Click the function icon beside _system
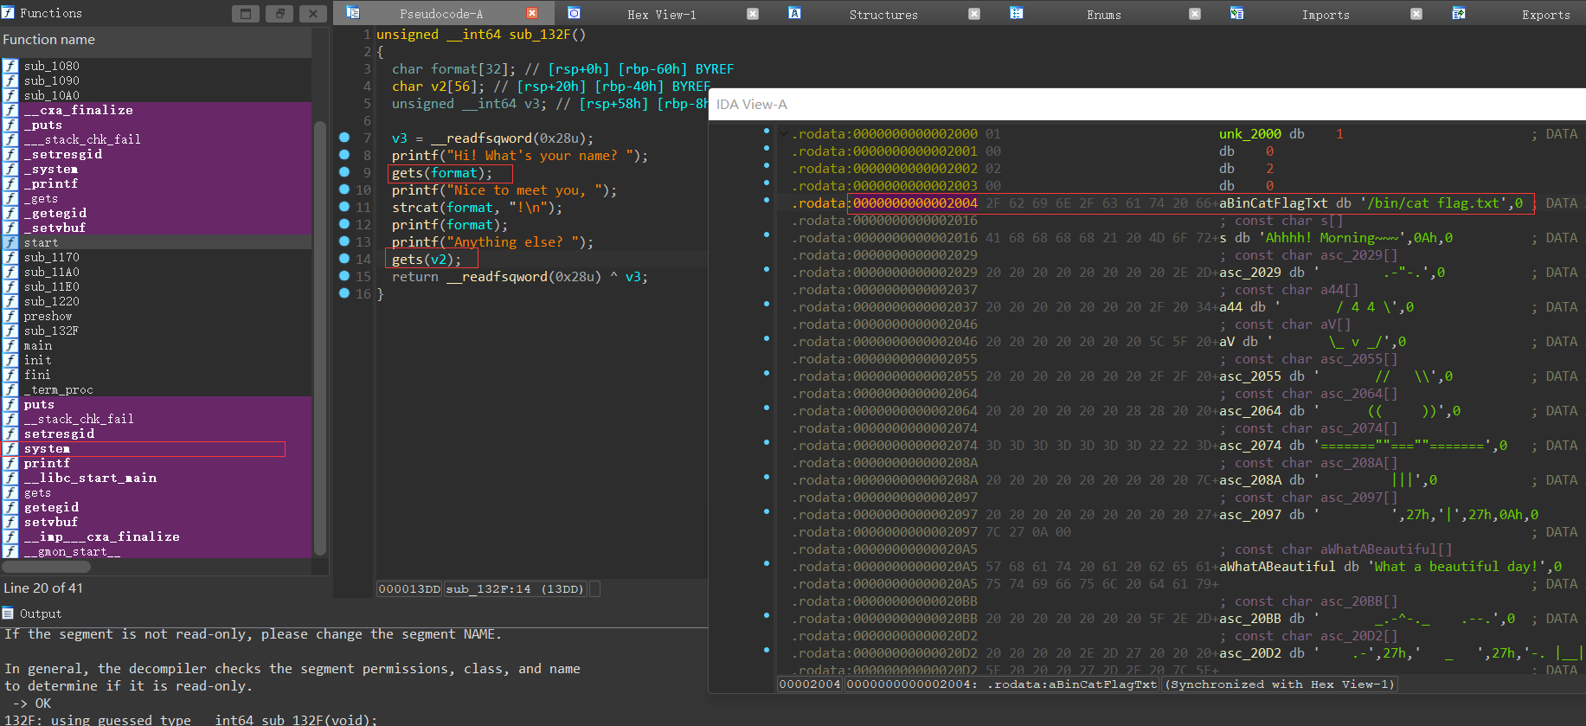This screenshot has height=726, width=1586. [10, 169]
